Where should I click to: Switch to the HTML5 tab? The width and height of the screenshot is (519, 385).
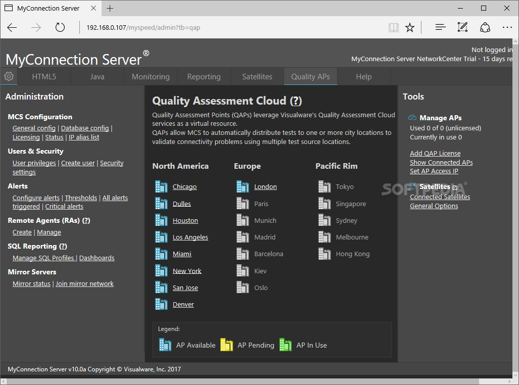44,76
